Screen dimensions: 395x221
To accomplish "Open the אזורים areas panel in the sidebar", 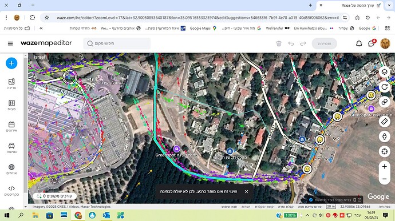I will tap(11, 169).
